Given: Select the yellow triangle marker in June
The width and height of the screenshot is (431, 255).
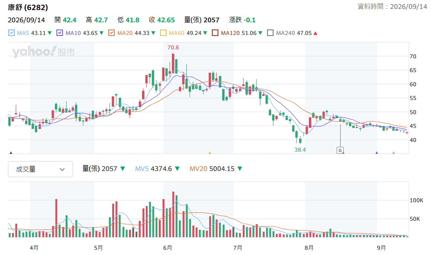Looking at the screenshot, I should pyautogui.click(x=210, y=153).
